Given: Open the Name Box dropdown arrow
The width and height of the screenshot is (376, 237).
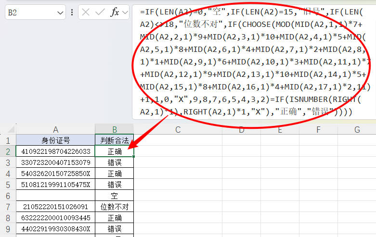Looking at the screenshot, I should coord(60,12).
